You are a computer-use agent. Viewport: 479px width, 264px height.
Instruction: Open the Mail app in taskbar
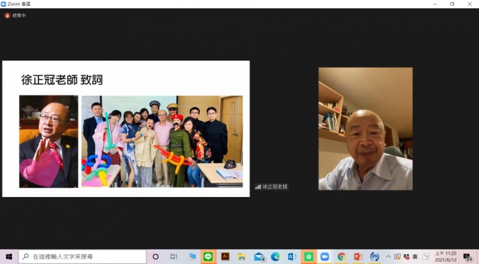tap(258, 256)
